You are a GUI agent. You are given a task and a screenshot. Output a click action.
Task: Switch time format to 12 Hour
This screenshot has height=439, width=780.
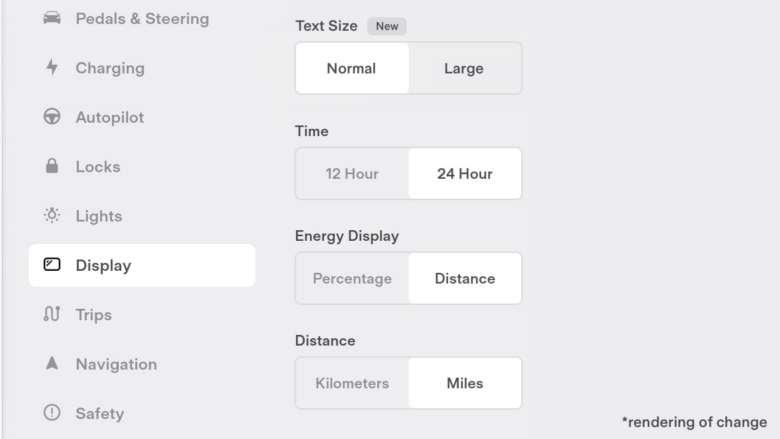[x=352, y=173]
